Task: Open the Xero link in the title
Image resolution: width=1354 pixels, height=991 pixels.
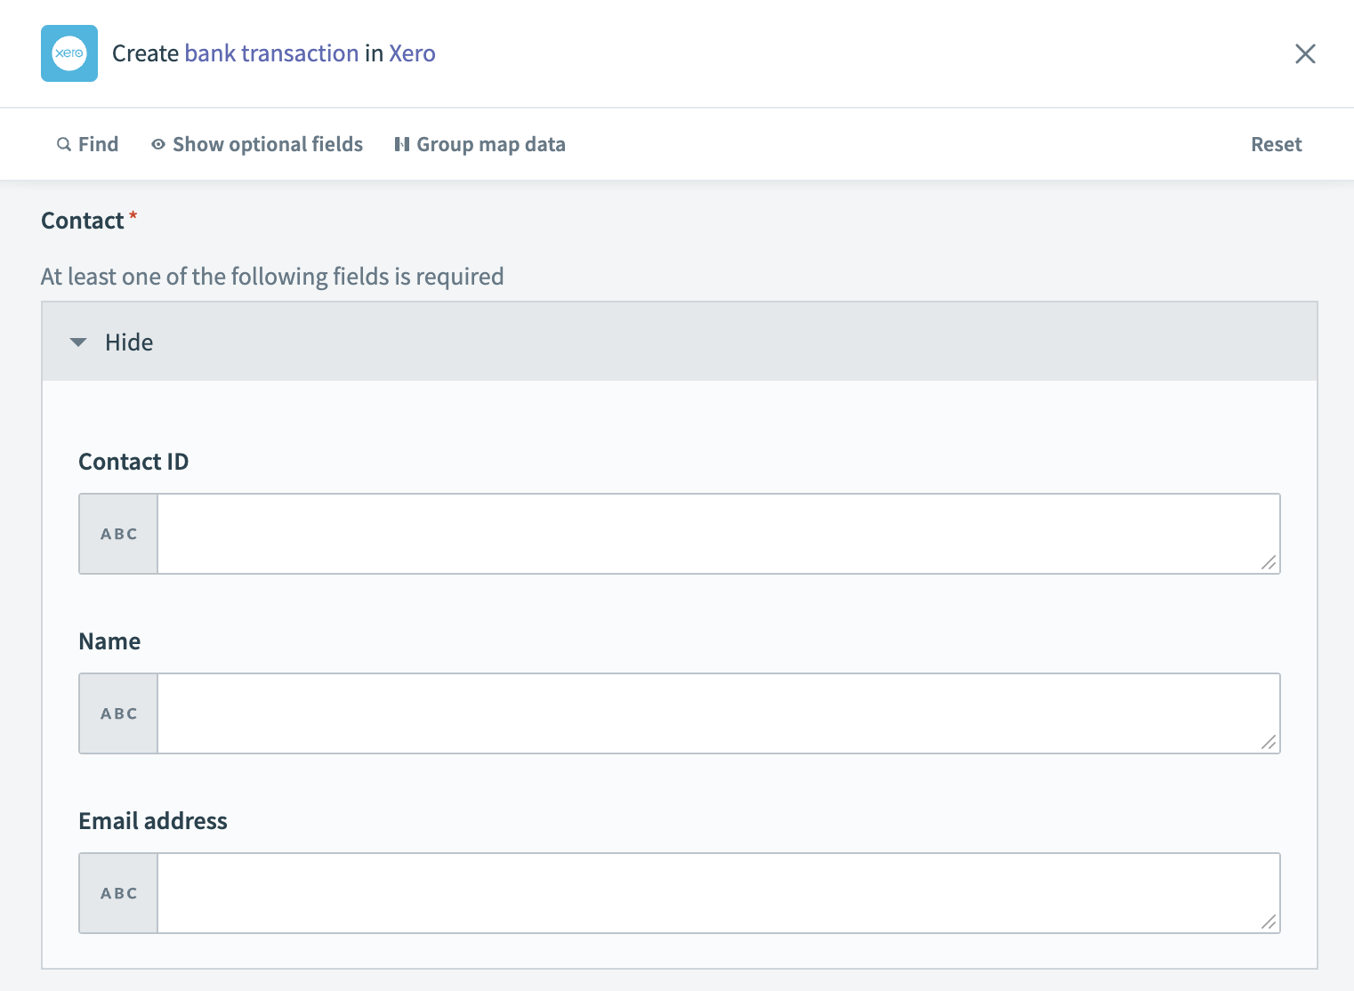Action: click(412, 53)
